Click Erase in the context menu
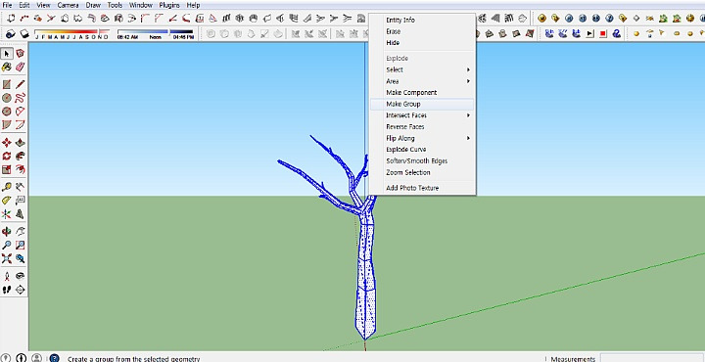This screenshot has width=705, height=362. 422,31
